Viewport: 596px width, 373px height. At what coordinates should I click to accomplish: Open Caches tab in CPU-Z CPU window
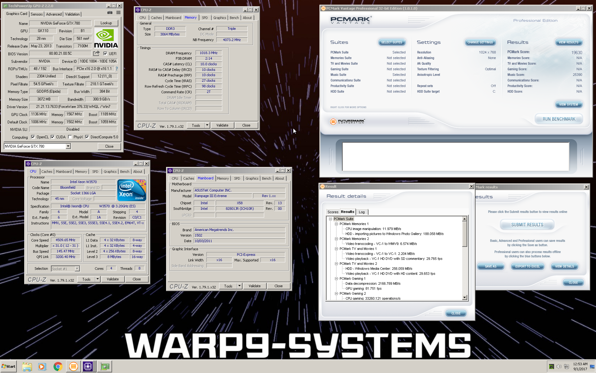tap(47, 172)
